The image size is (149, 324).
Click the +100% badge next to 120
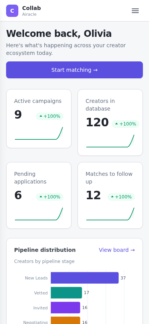(x=125, y=124)
